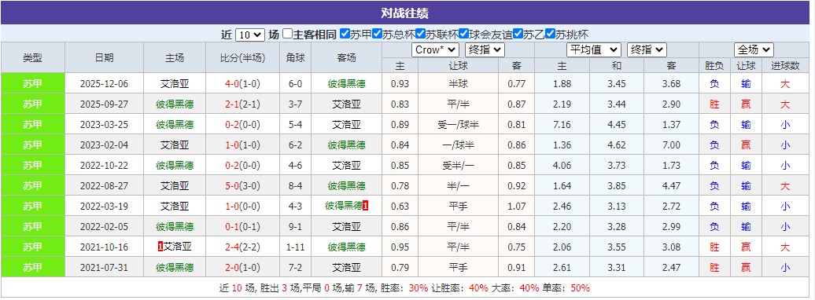This screenshot has height=300, width=815.
Task: Click home odds 7.16 in 2023-03-25 row
Action: (x=562, y=125)
